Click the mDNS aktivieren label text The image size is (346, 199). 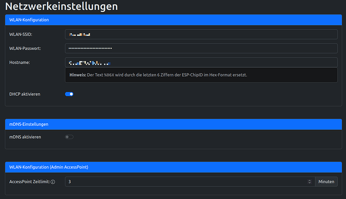pos(25,137)
